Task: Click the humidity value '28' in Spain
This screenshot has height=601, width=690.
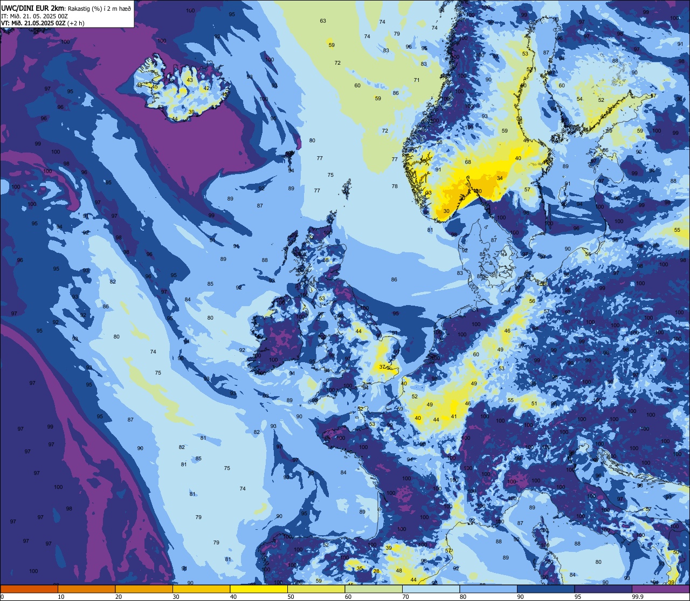Action: [x=376, y=571]
